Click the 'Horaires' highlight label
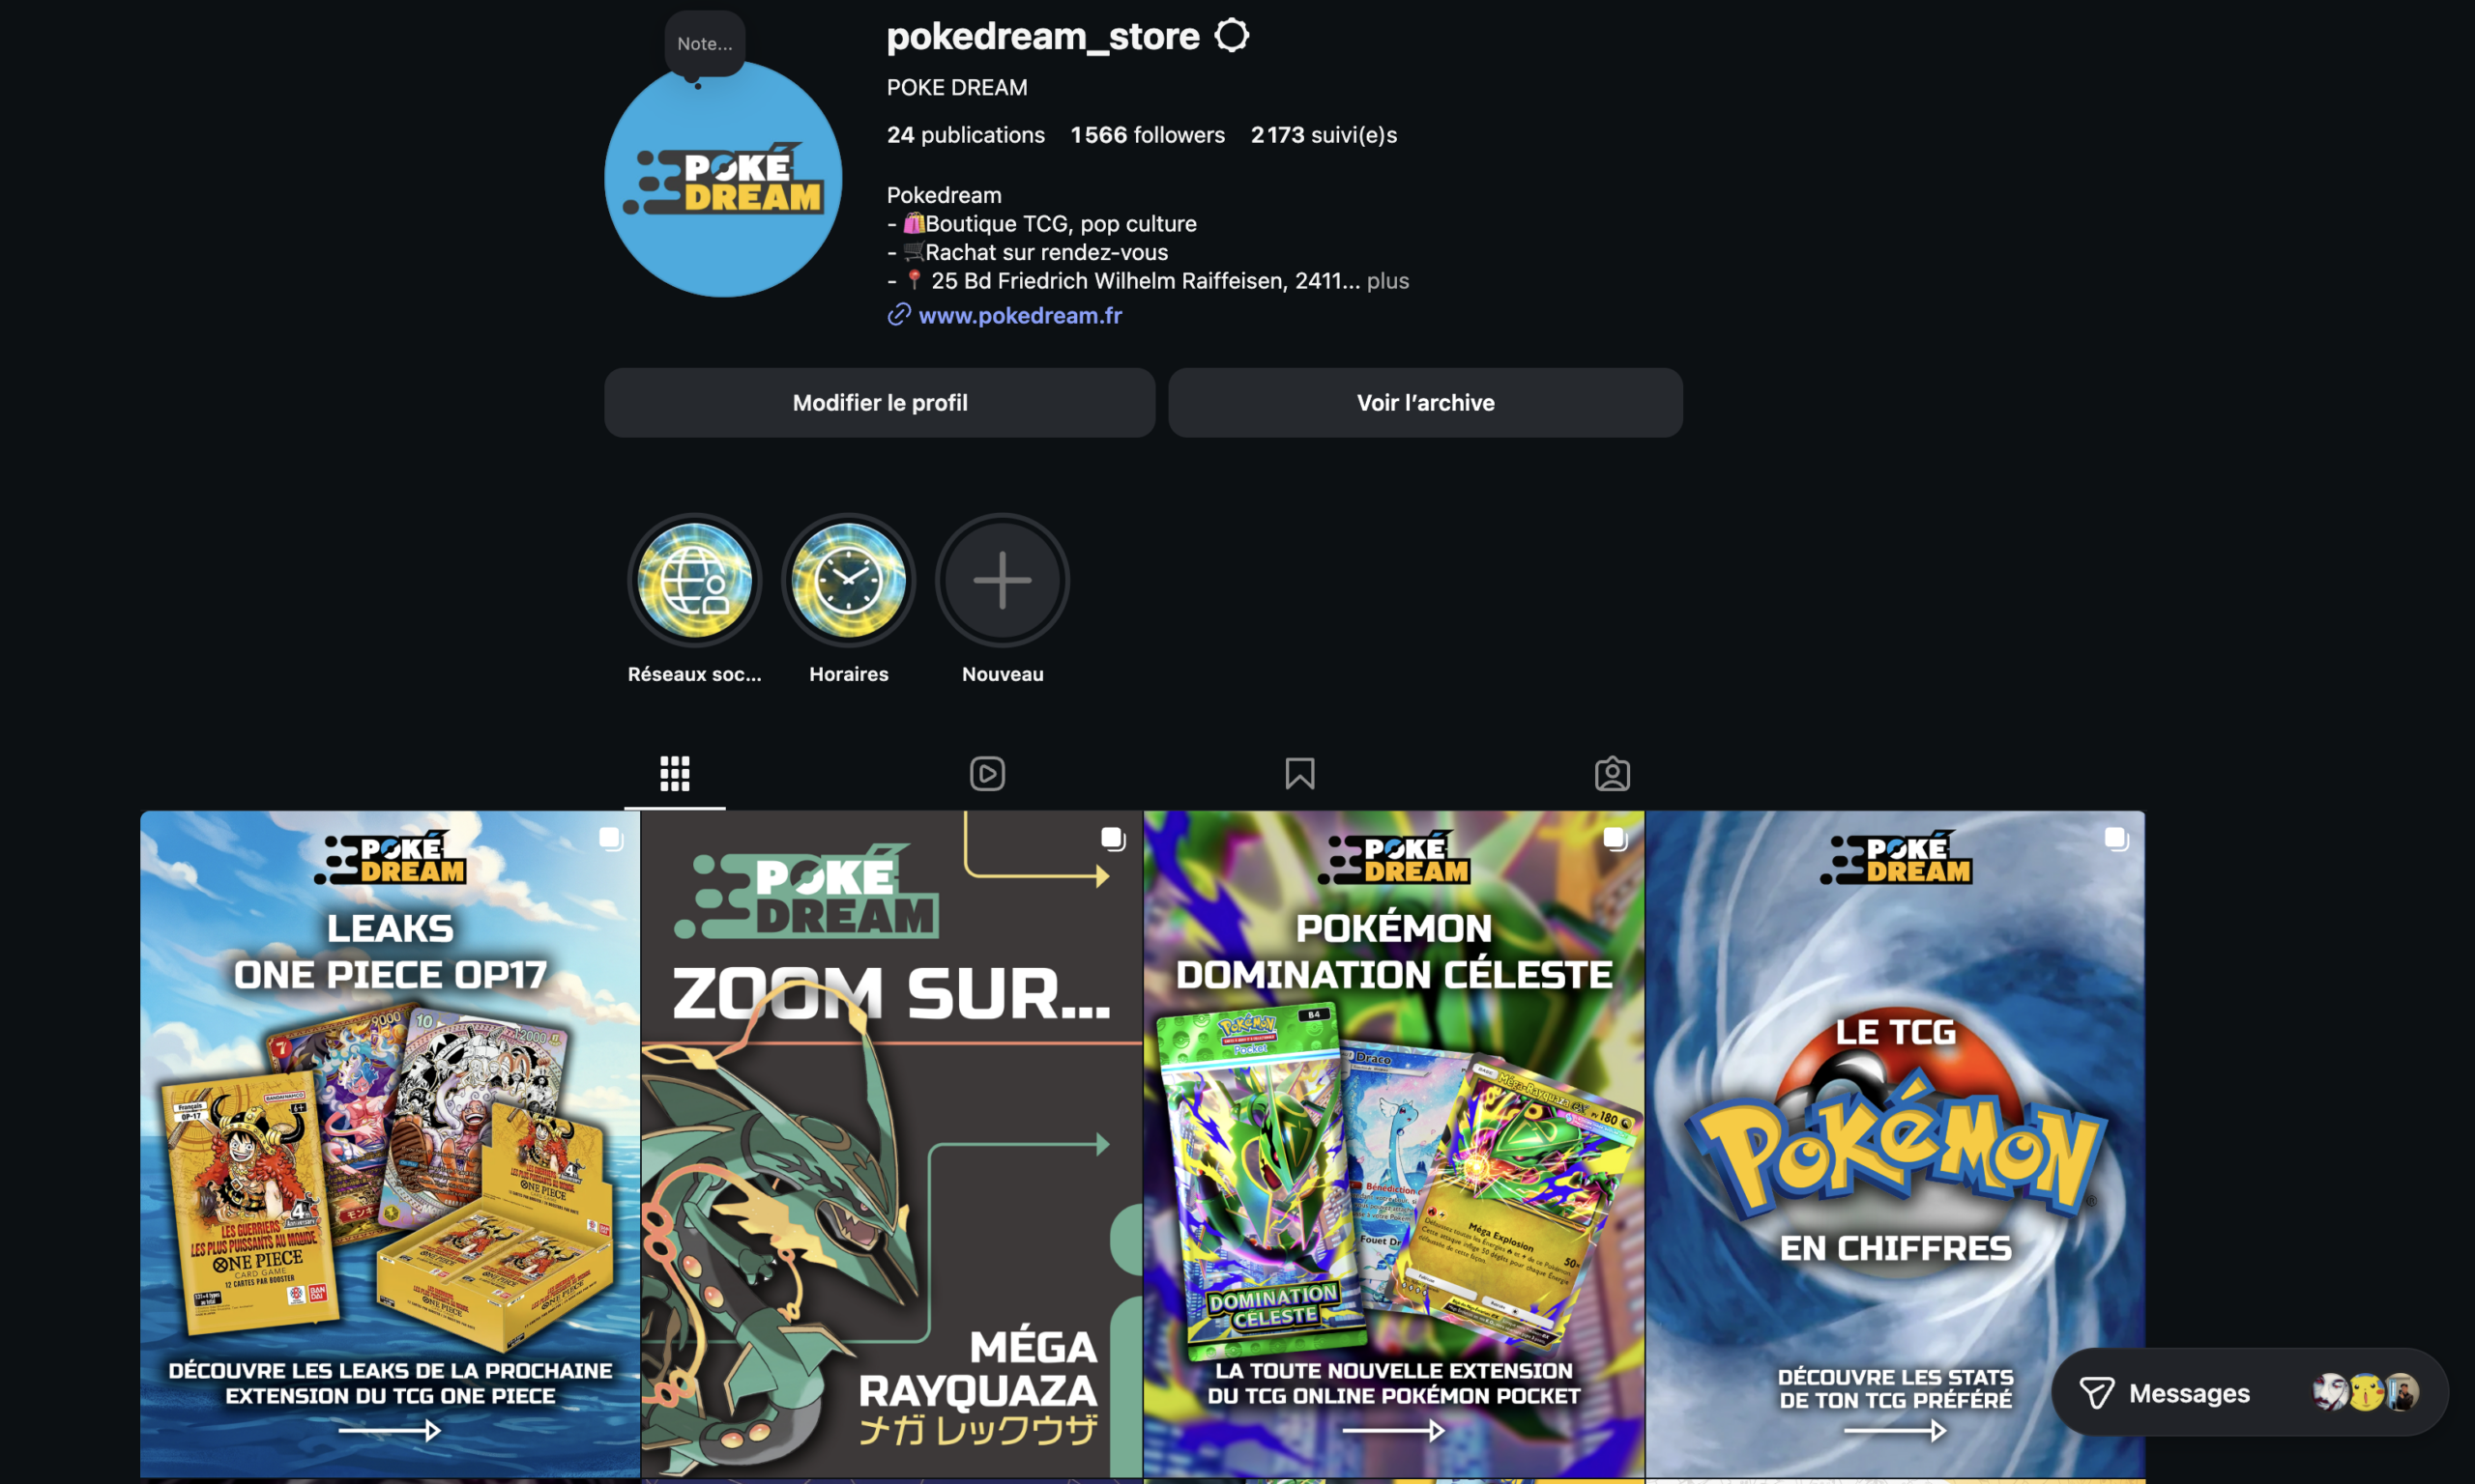Image resolution: width=2475 pixels, height=1484 pixels. [848, 674]
